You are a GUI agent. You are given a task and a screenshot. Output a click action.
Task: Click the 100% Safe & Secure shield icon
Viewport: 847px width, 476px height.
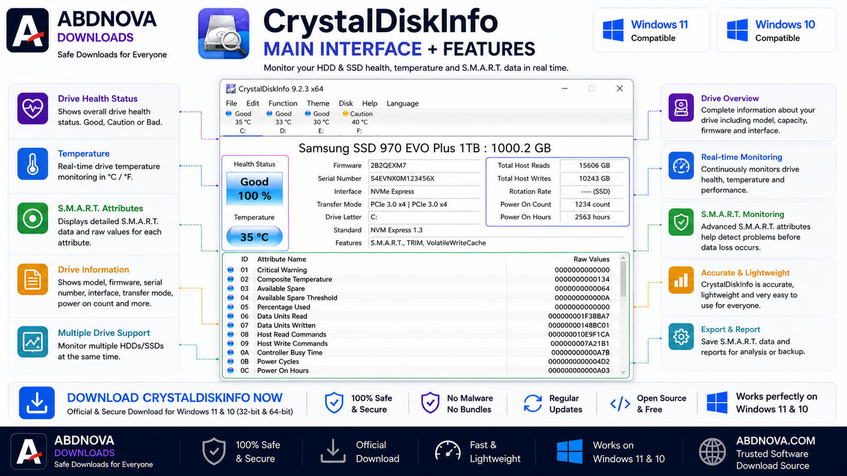(334, 403)
